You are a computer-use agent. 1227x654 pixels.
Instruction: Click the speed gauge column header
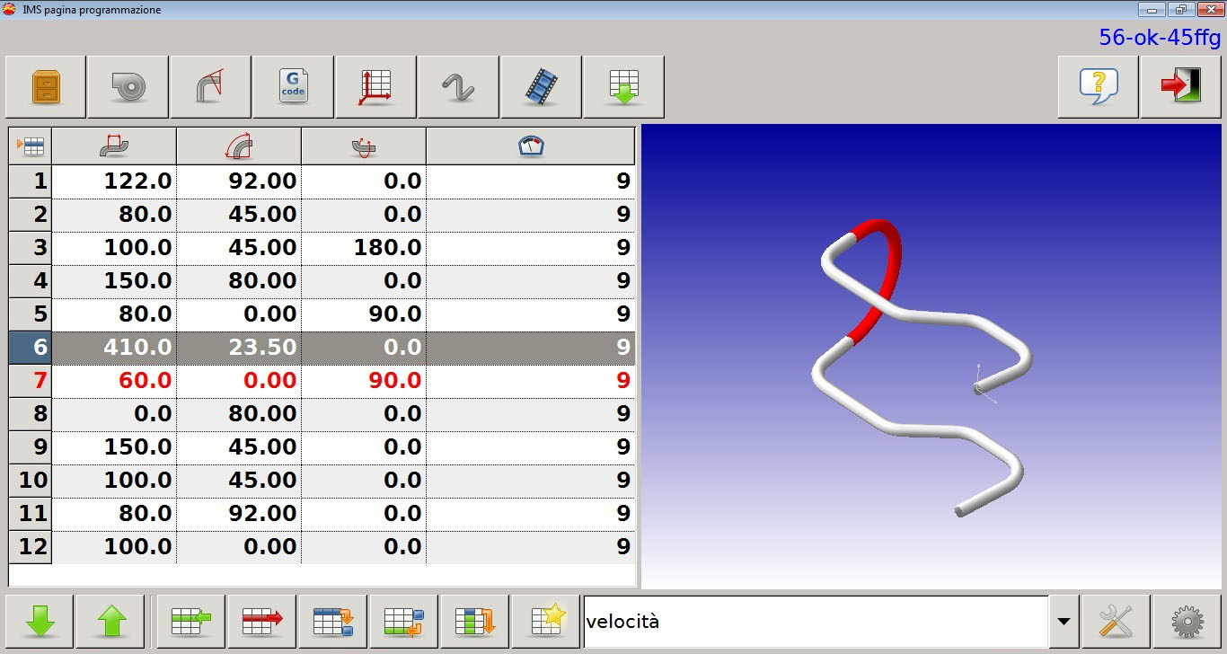(531, 146)
